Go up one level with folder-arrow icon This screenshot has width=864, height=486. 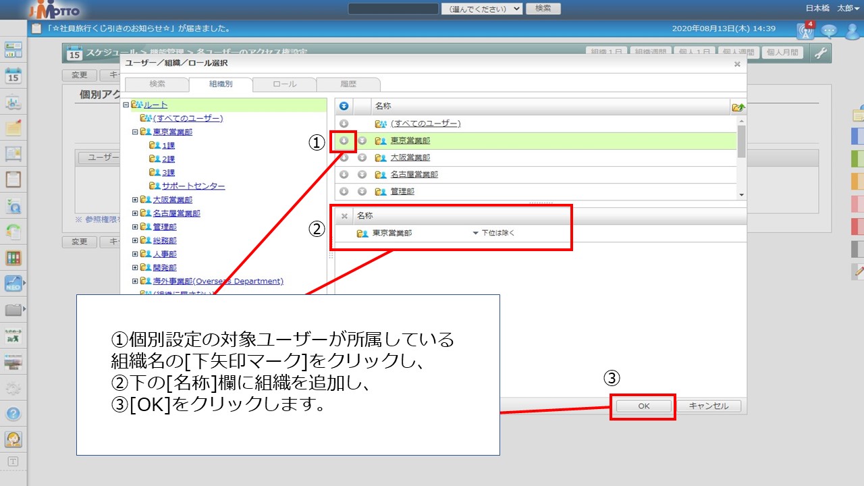738,107
